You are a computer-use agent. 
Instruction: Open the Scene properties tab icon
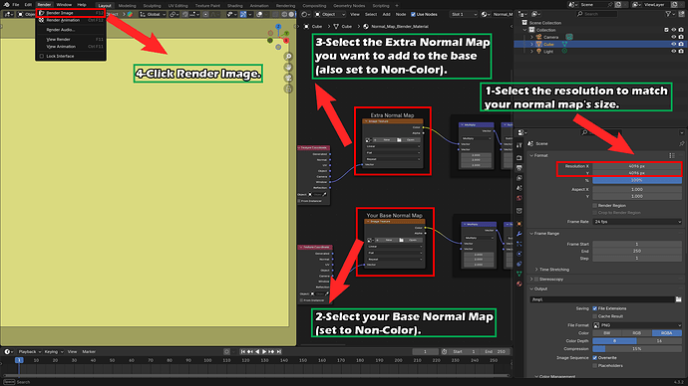click(519, 188)
